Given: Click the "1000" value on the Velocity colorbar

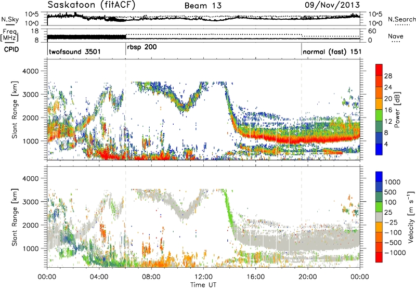Looking at the screenshot, I should pyautogui.click(x=393, y=182).
